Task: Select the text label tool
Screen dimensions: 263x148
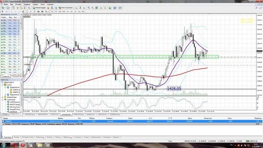Action: click(35, 12)
